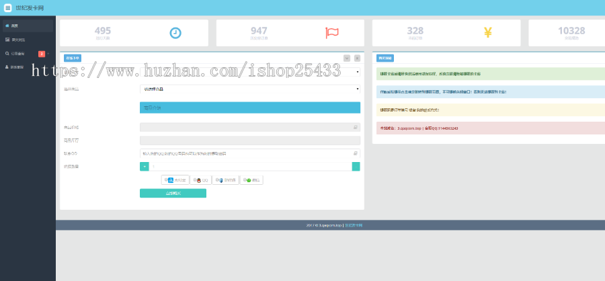The width and height of the screenshot is (605, 281).
Task: Click the icon inside the price field
Action: point(356,127)
